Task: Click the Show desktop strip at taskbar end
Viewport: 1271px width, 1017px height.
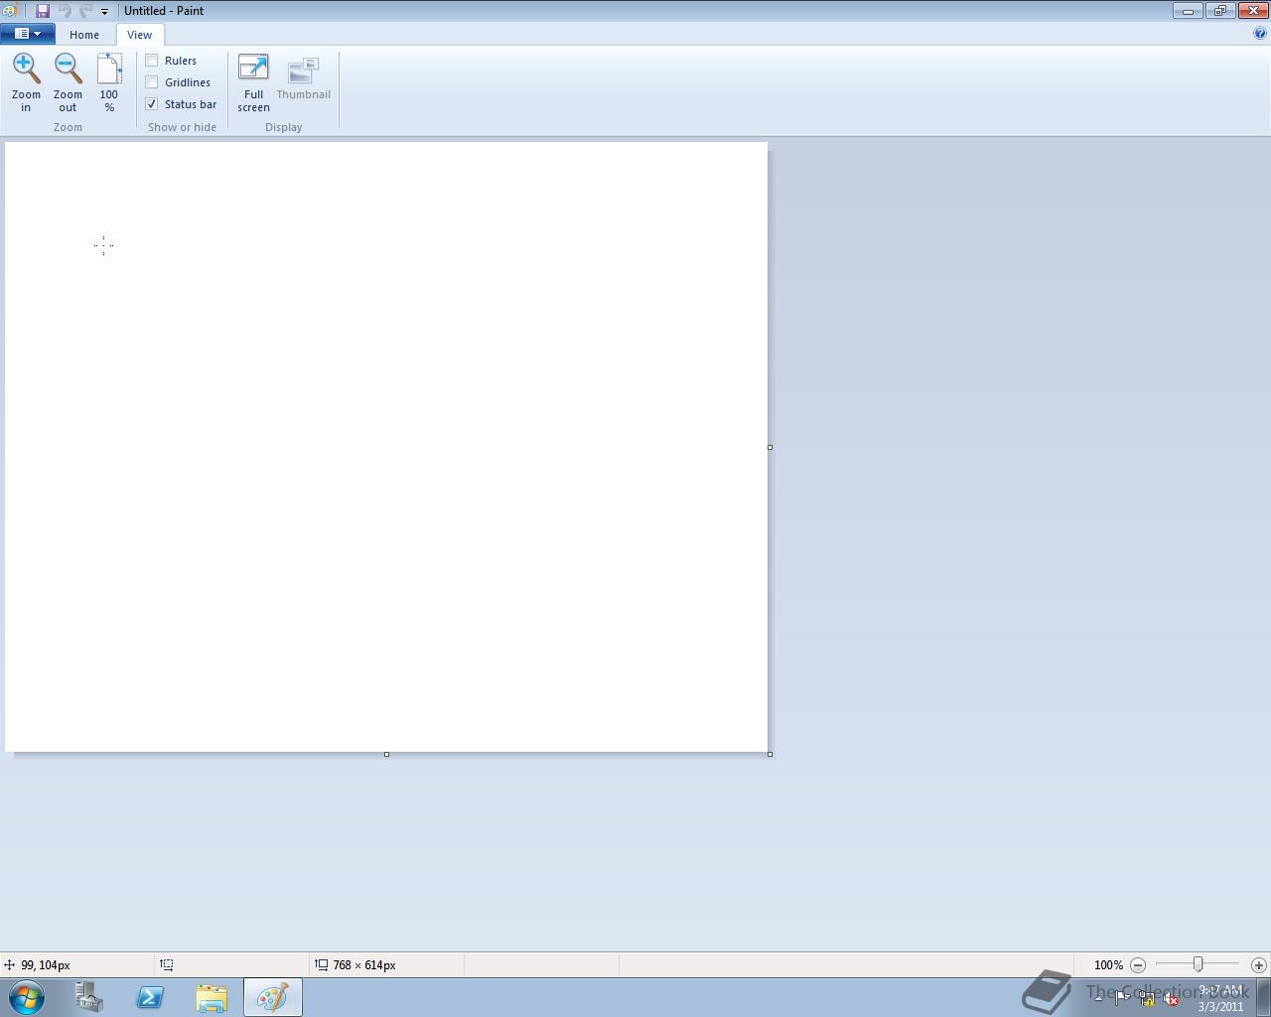Action: tap(1263, 997)
